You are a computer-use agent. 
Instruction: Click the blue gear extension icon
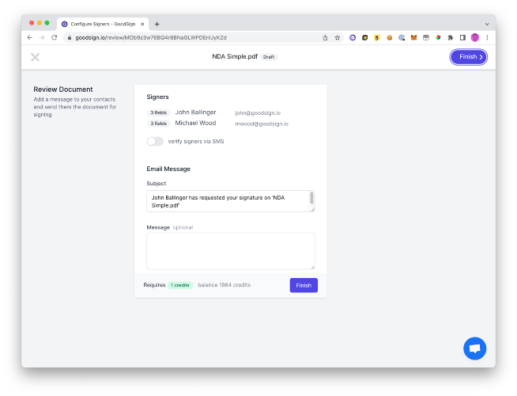click(402, 38)
